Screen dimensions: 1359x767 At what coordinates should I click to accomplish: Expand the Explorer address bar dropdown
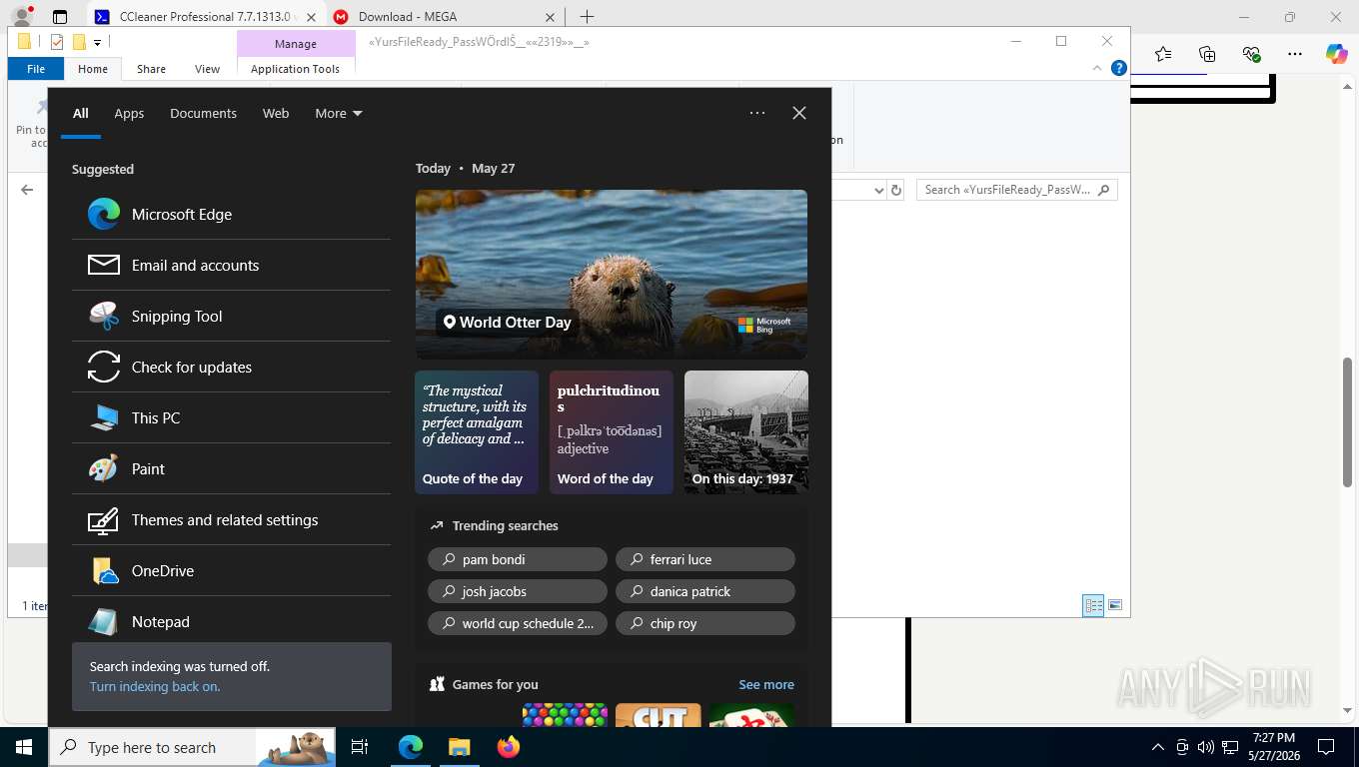[x=879, y=190]
